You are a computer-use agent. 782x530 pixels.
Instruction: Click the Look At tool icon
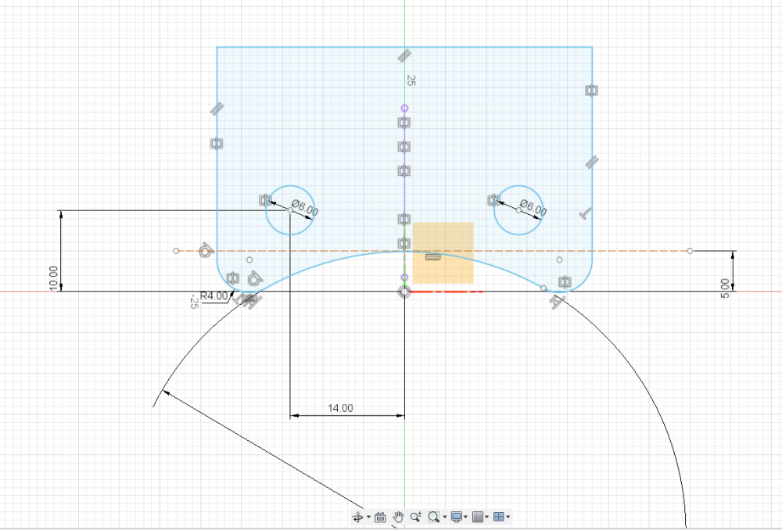point(380,517)
